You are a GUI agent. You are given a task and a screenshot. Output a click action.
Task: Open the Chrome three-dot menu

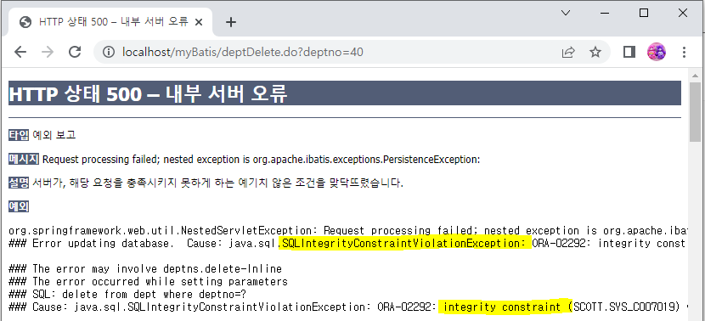tap(684, 53)
